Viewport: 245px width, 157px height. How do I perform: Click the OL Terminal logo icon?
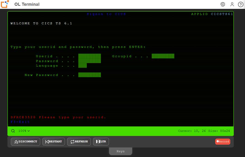5,4
